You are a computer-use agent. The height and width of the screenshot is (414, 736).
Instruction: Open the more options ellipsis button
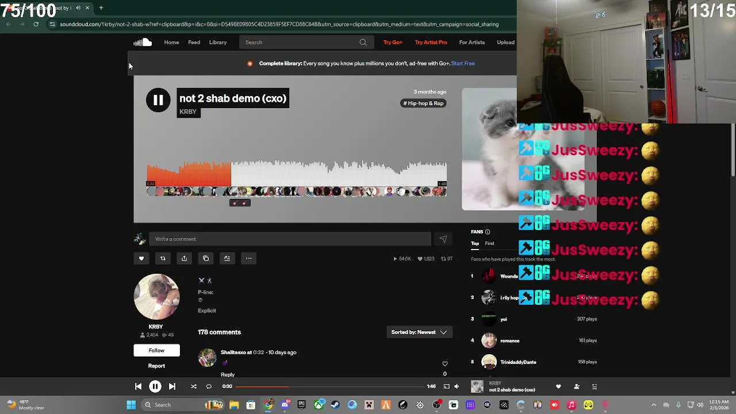pos(249,259)
